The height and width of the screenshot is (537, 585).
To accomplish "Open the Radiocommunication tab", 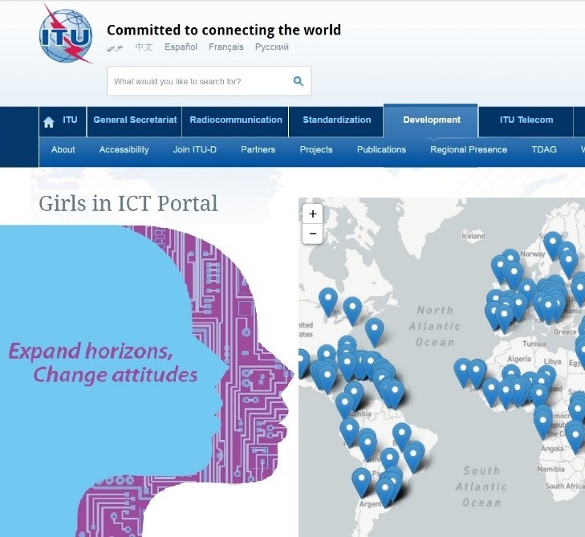I will pos(236,122).
